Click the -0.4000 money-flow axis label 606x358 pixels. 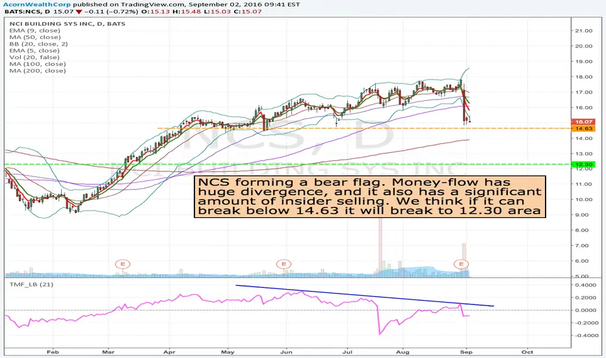point(585,336)
